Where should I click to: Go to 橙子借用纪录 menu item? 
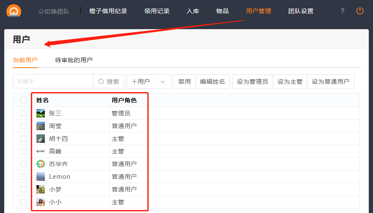point(108,11)
